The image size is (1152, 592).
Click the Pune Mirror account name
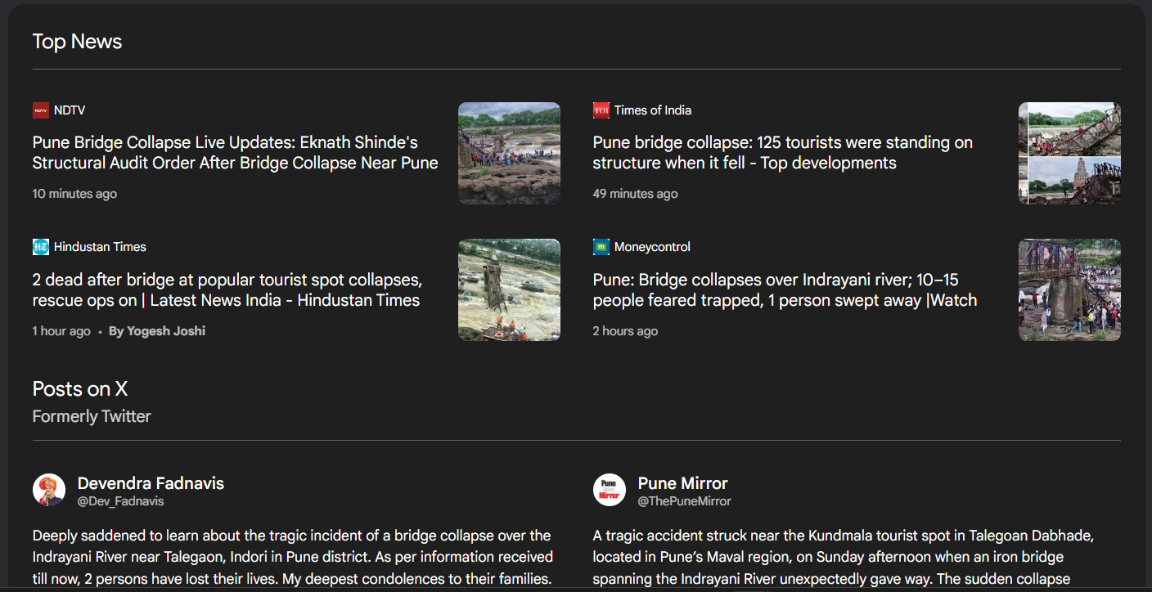pyautogui.click(x=683, y=483)
